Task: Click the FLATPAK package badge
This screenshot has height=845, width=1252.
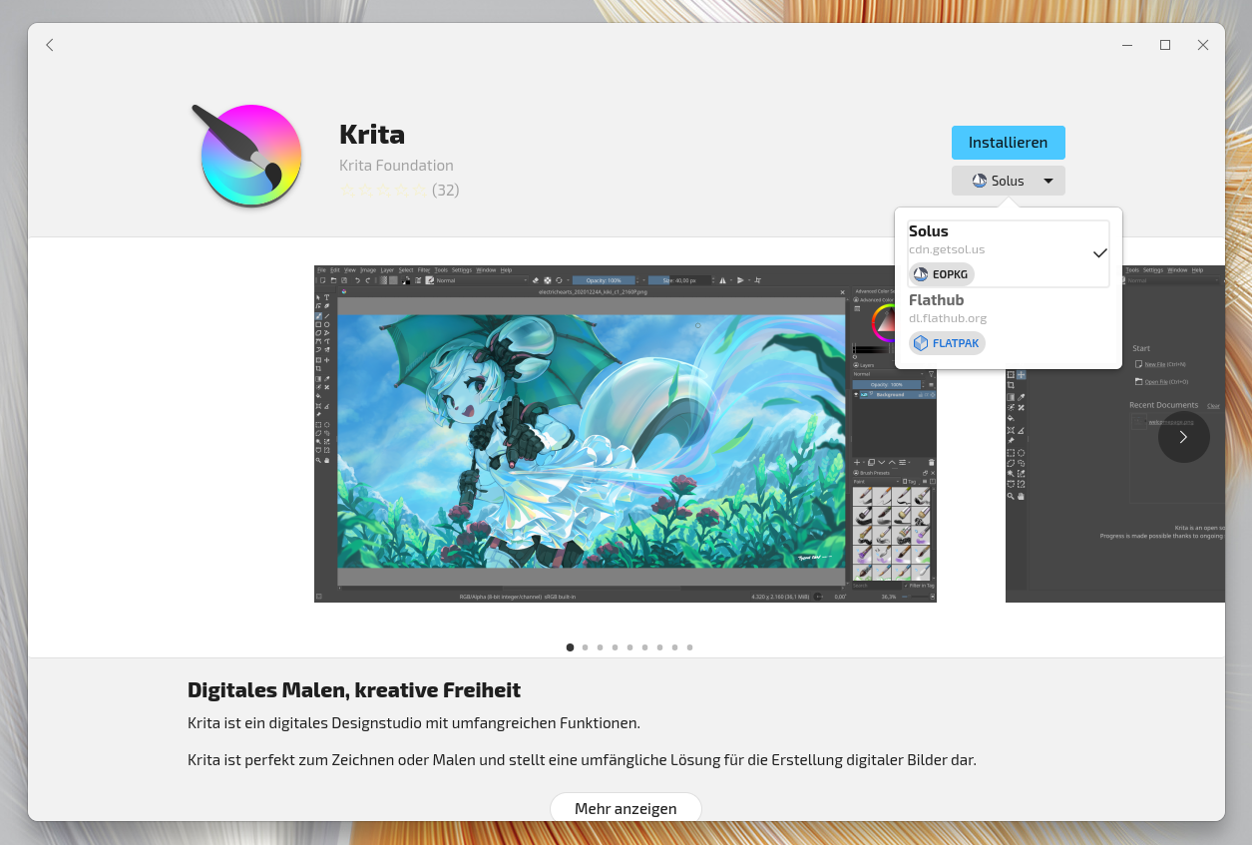Action: pos(947,343)
